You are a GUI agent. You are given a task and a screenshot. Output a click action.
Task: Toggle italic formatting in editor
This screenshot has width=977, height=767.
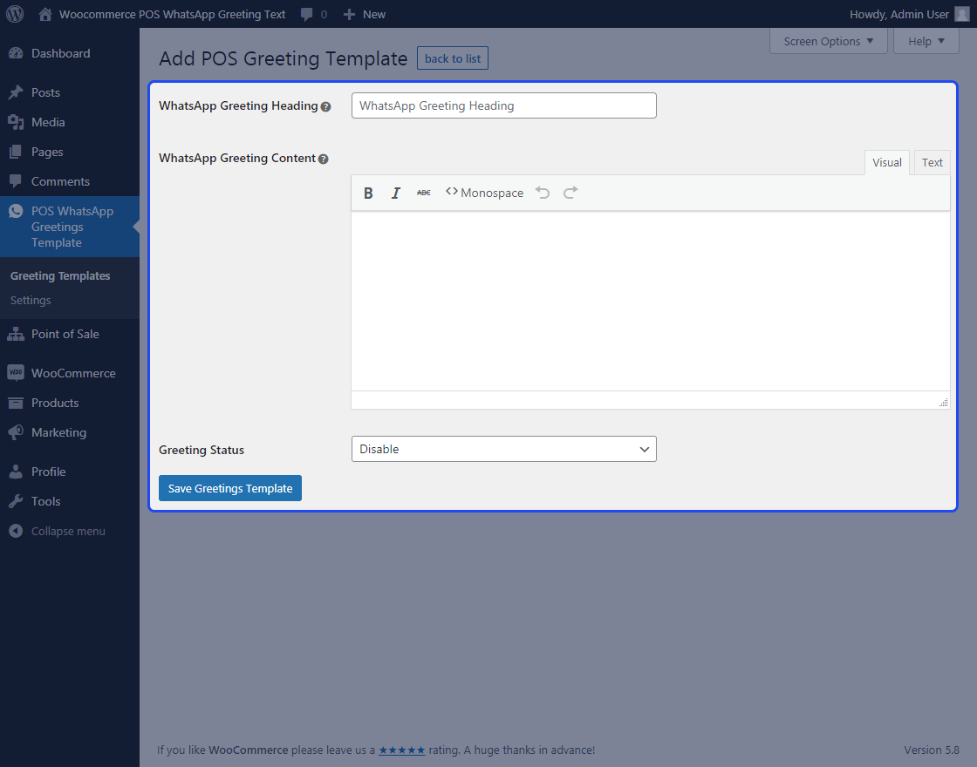click(396, 193)
